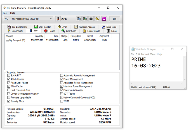Toggle the Security Mode checkbox
This screenshot has height=134, width=193.
[x=9, y=101]
